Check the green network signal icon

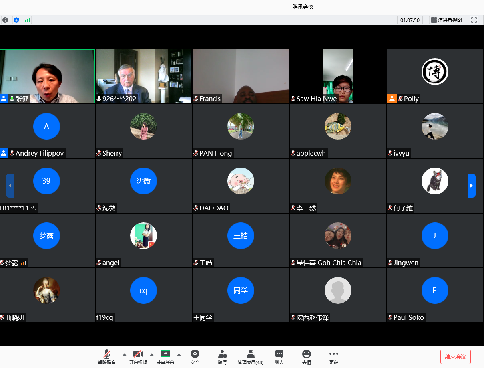click(x=27, y=20)
